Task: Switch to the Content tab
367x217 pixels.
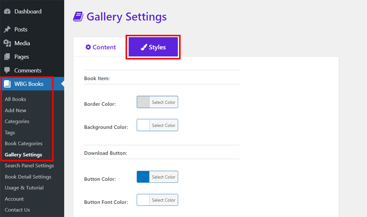Action: [100, 47]
